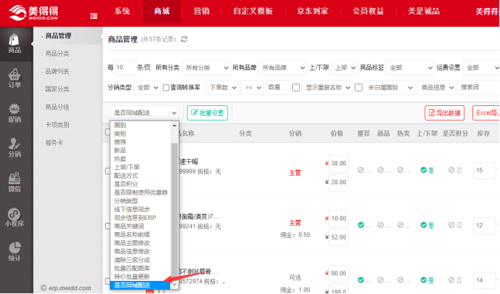The height and width of the screenshot is (294, 500).
Task: Toggle 推荐 green check for the 90.00 product
Action: [x=360, y=280]
